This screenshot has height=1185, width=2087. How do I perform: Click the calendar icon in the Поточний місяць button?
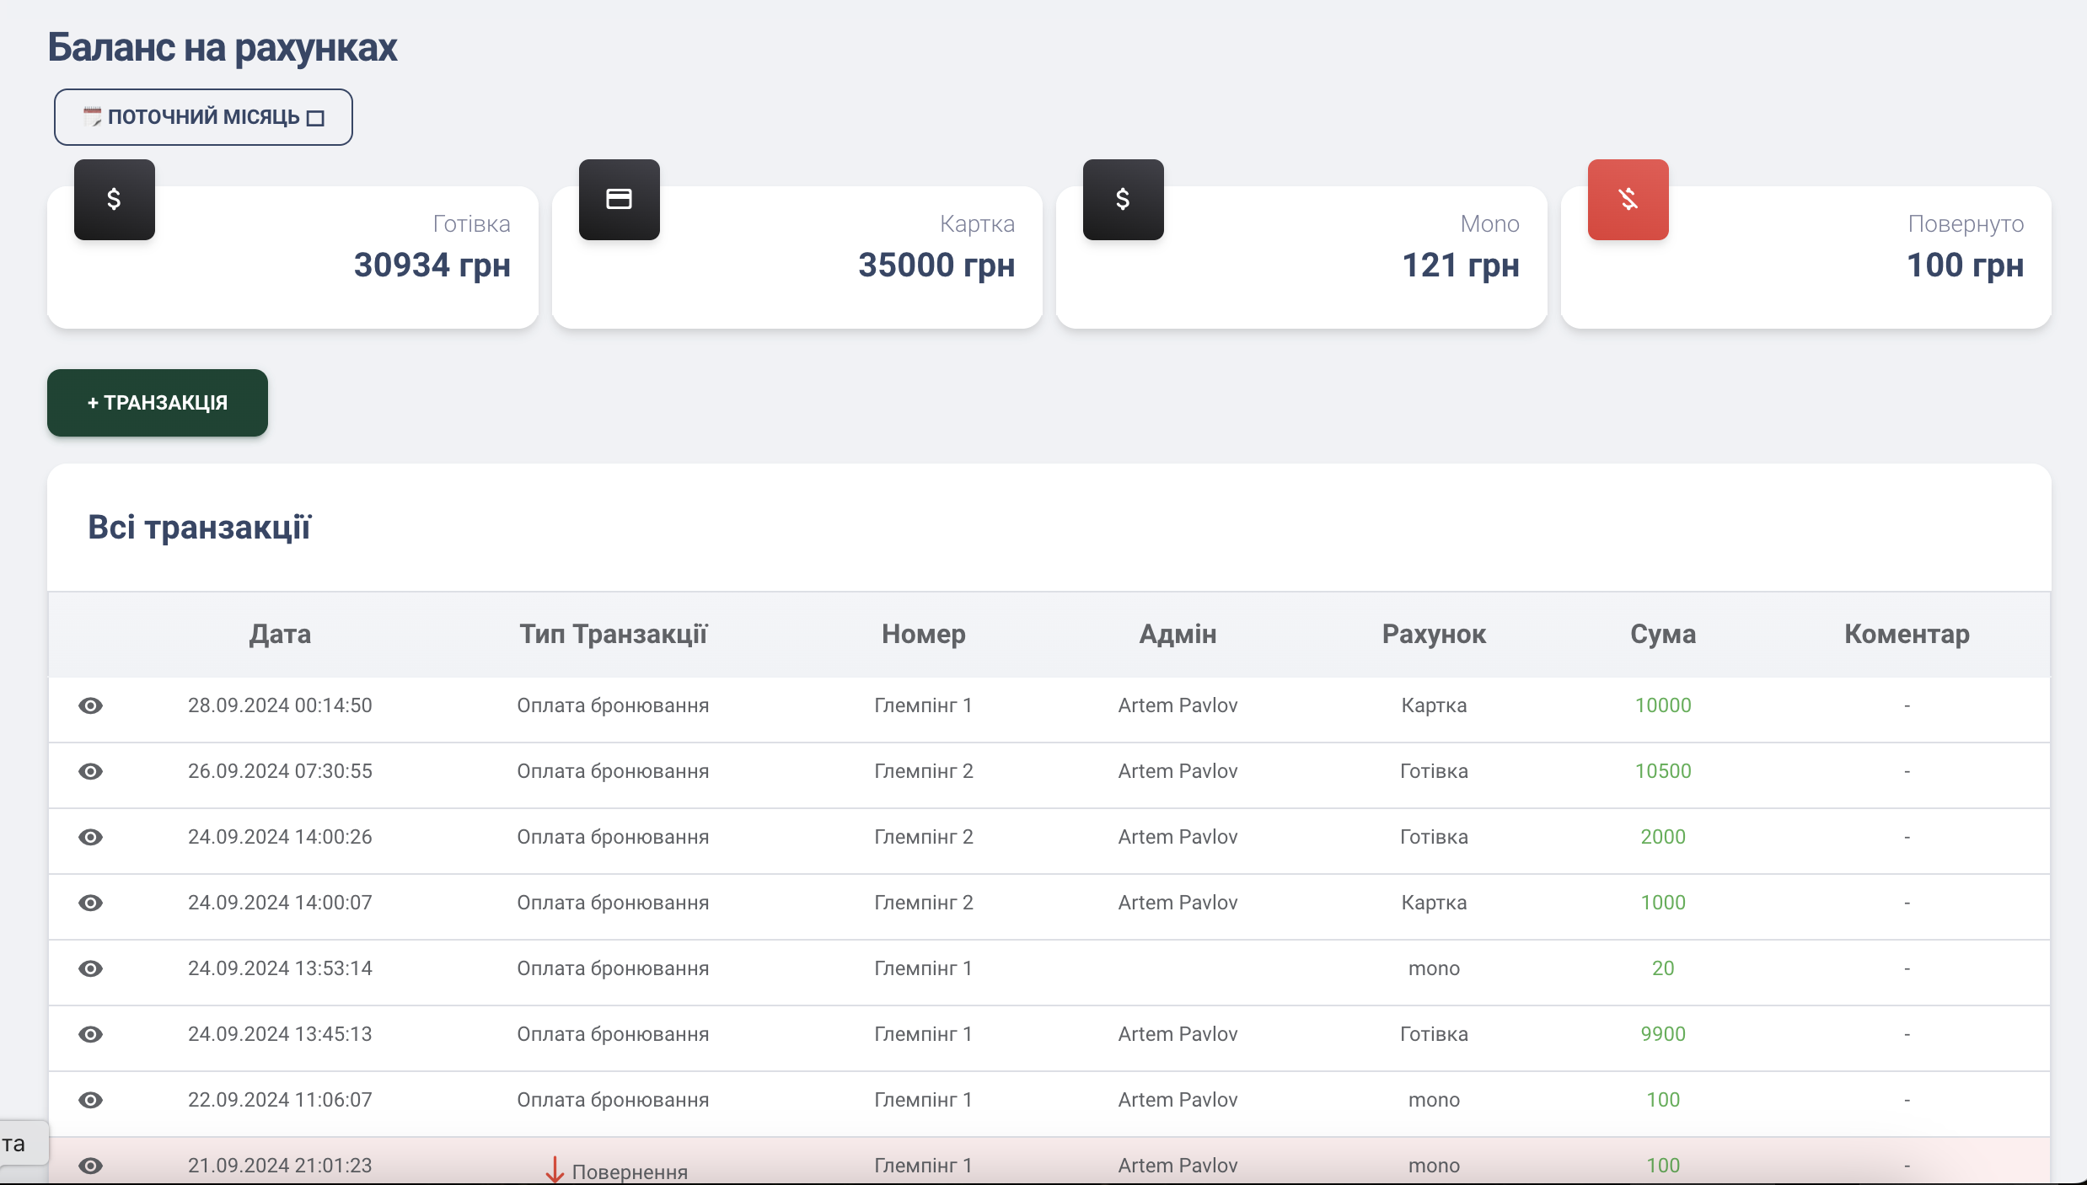pos(92,117)
